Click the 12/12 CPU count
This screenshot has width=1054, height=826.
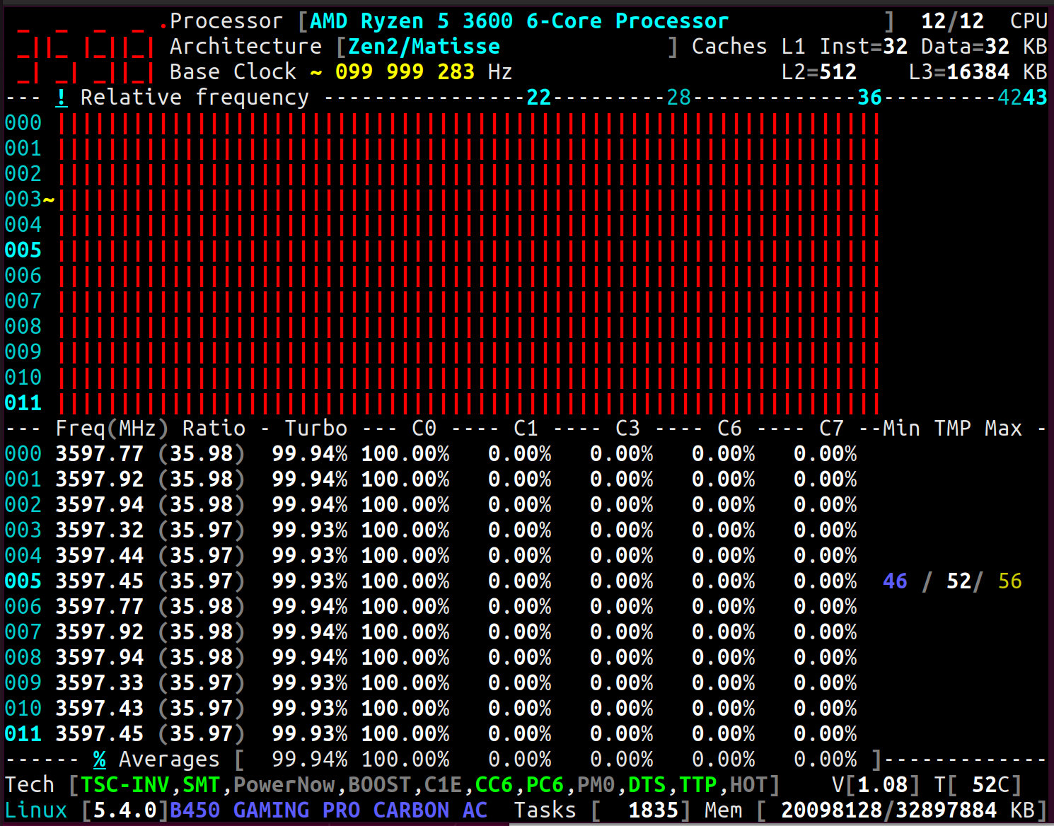[x=952, y=21]
